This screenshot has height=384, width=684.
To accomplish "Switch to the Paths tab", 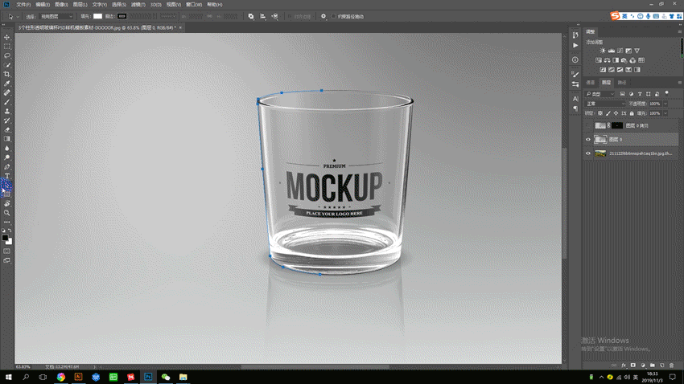I will tap(622, 82).
